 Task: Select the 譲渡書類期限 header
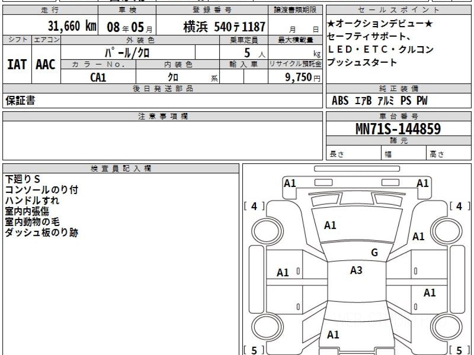tap(295, 10)
